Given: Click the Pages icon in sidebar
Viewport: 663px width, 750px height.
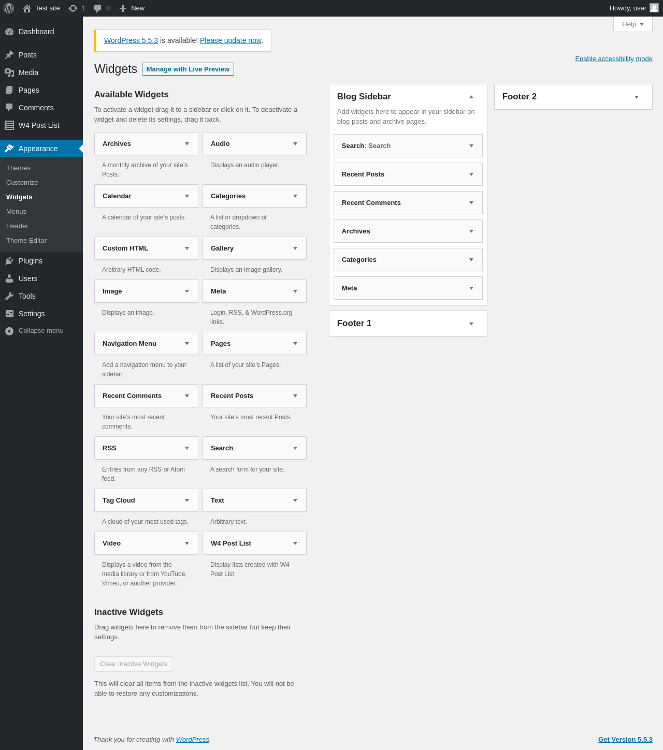Looking at the screenshot, I should click(x=9, y=90).
